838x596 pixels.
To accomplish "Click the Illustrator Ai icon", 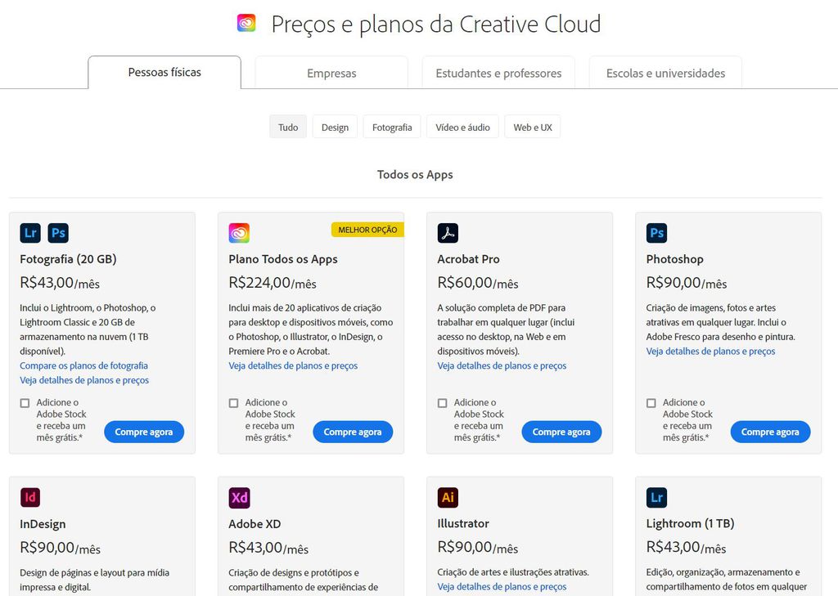I will [x=448, y=497].
